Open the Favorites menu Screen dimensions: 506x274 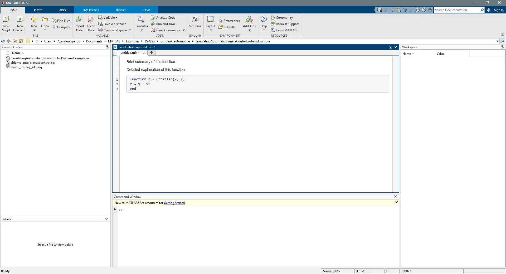(x=142, y=24)
